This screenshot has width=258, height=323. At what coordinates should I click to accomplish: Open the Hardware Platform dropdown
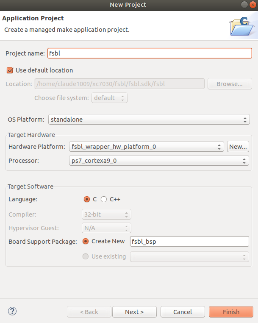147,147
